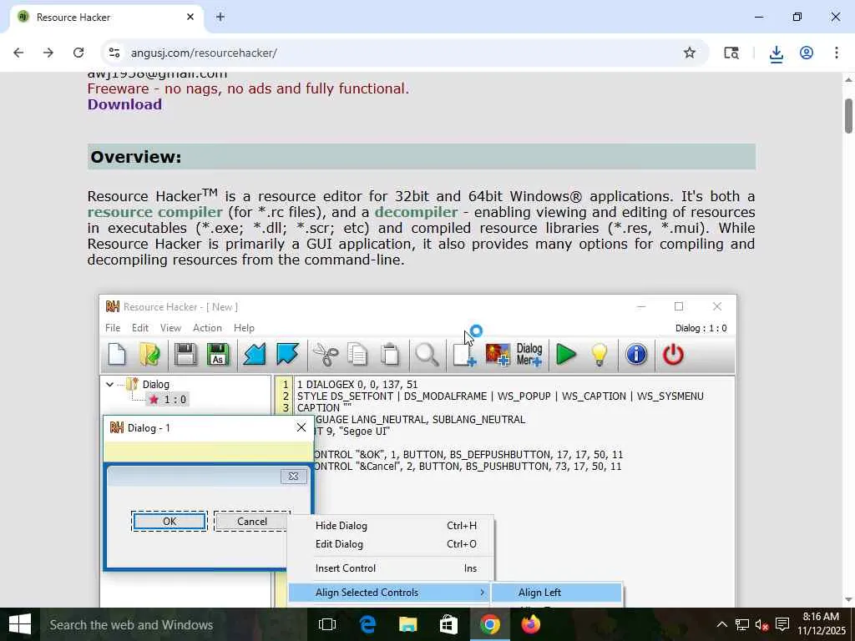The width and height of the screenshot is (855, 641).
Task: Open Chrome's three-dot menu
Action: (837, 53)
